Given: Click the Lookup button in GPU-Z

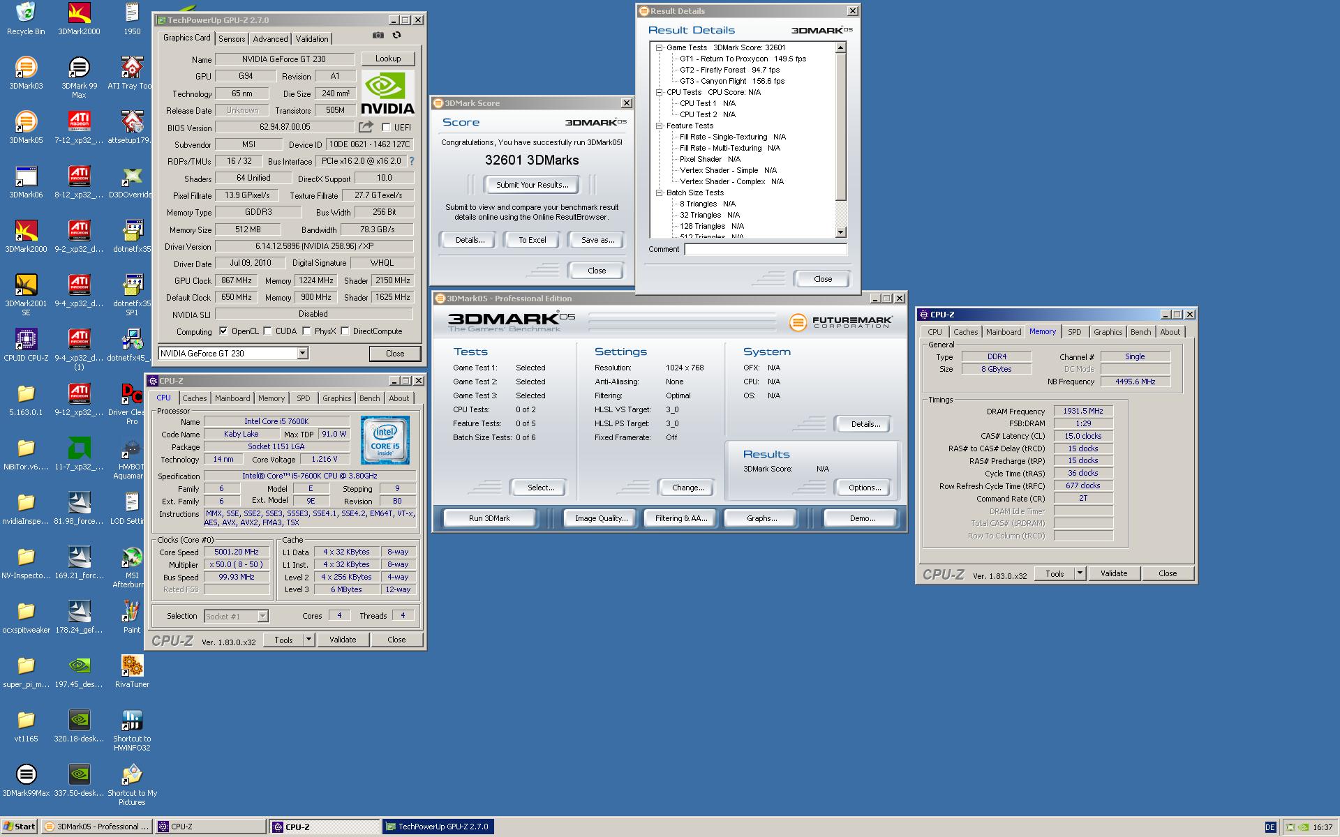Looking at the screenshot, I should pos(388,59).
